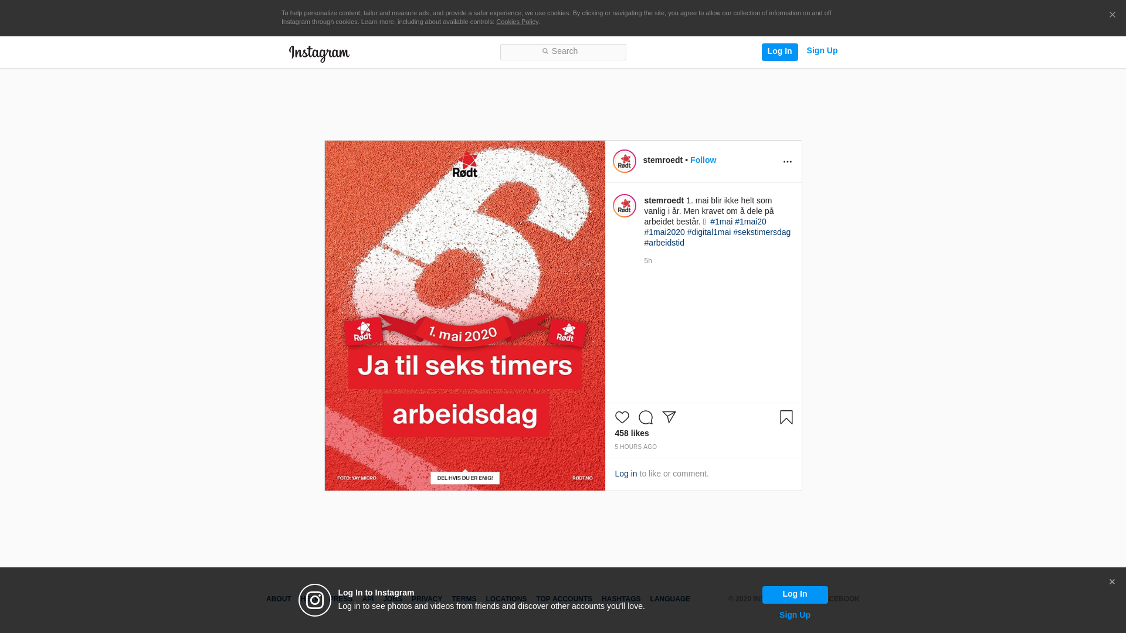Open the #sekstimersdag hashtag
Viewport: 1126px width, 633px height.
coord(762,232)
